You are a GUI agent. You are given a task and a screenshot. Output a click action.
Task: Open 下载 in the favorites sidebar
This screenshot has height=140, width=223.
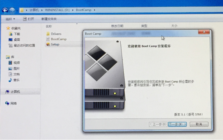17,34
